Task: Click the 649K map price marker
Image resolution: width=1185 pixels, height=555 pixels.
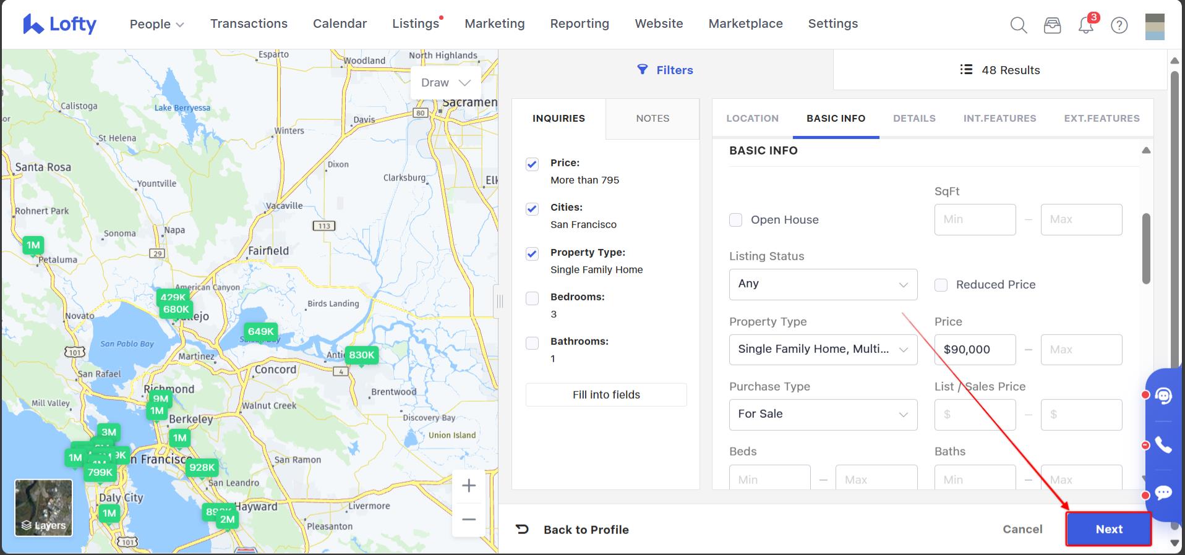Action: click(261, 331)
